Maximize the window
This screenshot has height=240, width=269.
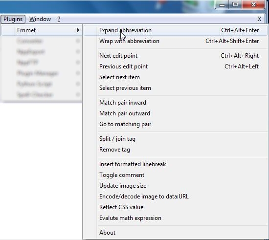point(235,4)
